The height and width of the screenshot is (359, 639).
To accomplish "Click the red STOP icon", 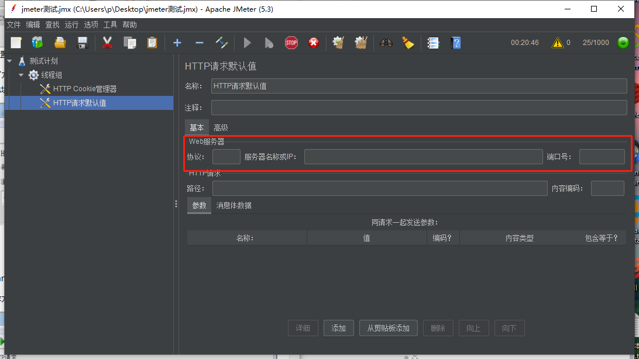I will click(291, 43).
